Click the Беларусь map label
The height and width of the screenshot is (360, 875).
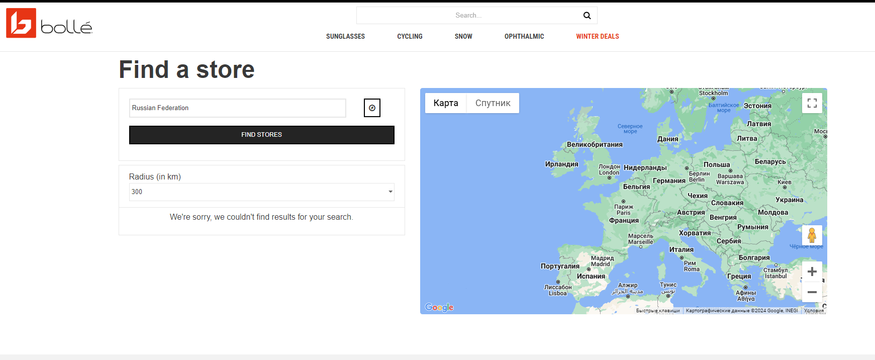(770, 161)
